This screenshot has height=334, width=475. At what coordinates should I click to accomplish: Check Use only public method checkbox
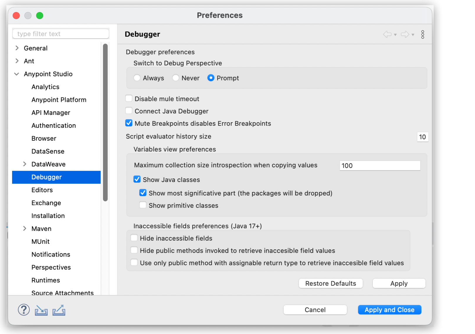134,263
